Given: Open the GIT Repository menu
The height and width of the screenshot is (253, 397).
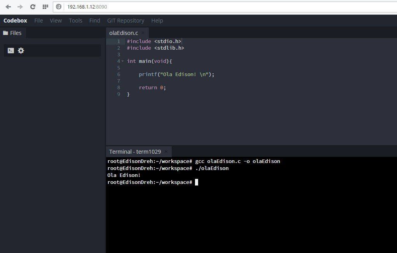Looking at the screenshot, I should coord(125,21).
